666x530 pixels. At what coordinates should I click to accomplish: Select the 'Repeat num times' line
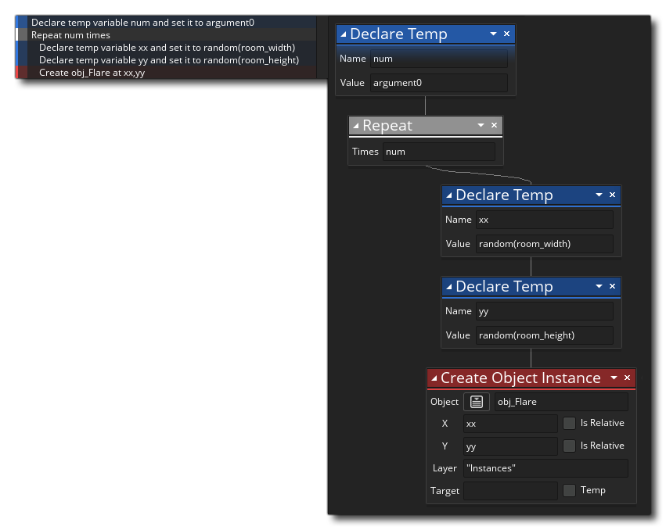pyautogui.click(x=70, y=35)
